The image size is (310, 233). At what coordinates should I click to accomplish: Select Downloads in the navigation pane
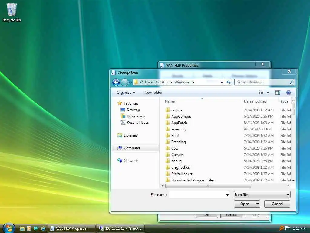pyautogui.click(x=136, y=116)
